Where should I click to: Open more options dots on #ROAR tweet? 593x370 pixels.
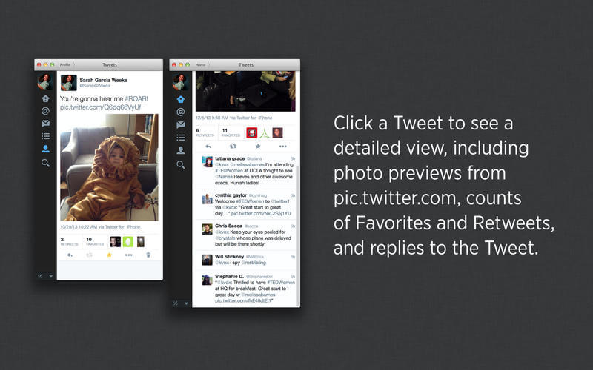(128, 255)
